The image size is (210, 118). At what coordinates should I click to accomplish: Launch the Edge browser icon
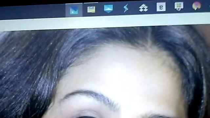[161, 7]
